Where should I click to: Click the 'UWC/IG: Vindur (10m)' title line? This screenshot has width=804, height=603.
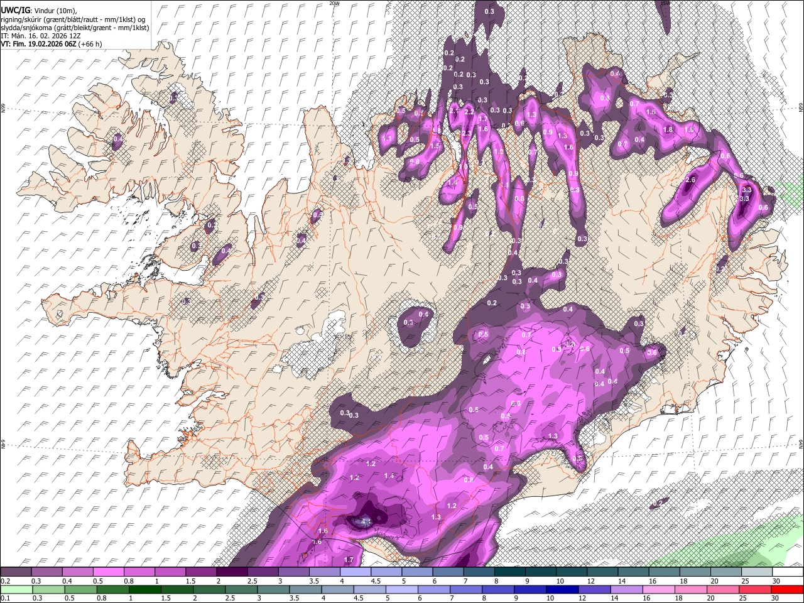click(39, 10)
